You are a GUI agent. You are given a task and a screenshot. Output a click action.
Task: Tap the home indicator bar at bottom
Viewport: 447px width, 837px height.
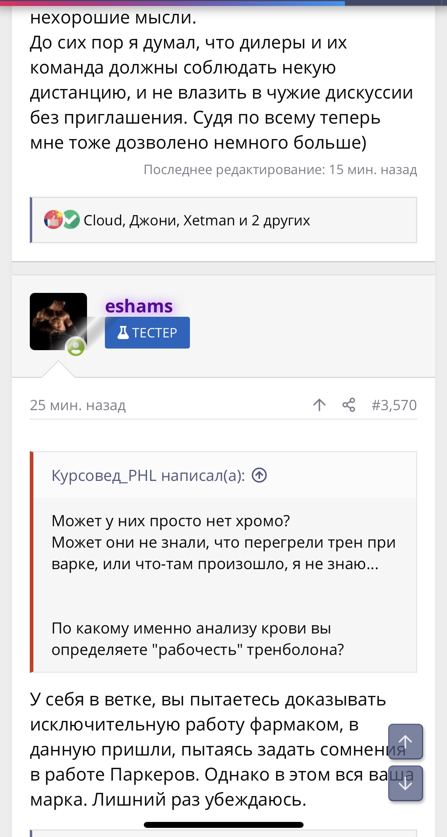(223, 825)
